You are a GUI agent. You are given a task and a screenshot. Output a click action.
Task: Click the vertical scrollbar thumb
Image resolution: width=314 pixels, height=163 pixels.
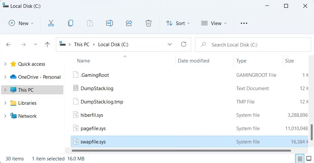312,132
